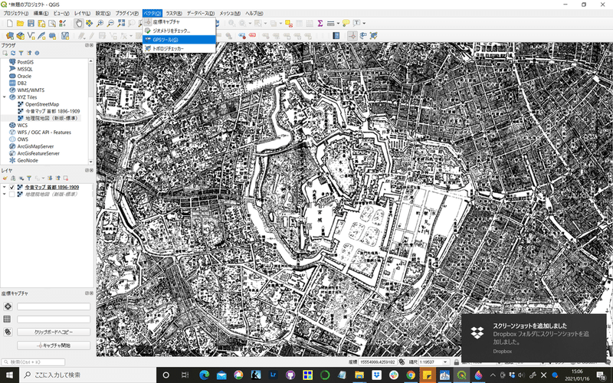The height and width of the screenshot is (383, 613).
Task: Click the Save Project floppy disk icon
Action: [x=31, y=24]
